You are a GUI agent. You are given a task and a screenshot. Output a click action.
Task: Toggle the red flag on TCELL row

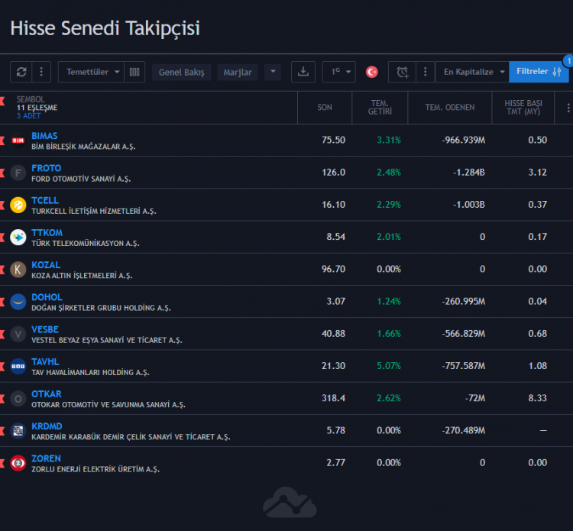tap(2, 205)
